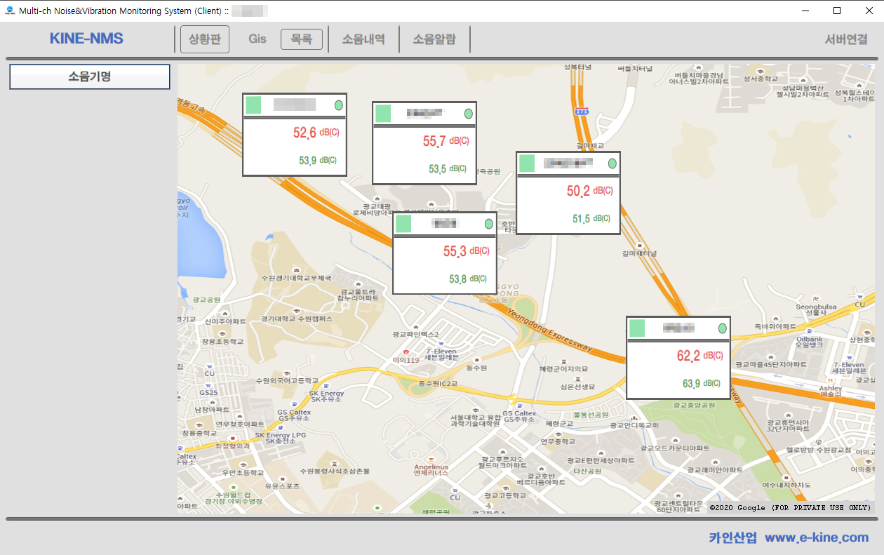Click the app icon in the title bar
Image resolution: width=884 pixels, height=555 pixels.
[10, 11]
